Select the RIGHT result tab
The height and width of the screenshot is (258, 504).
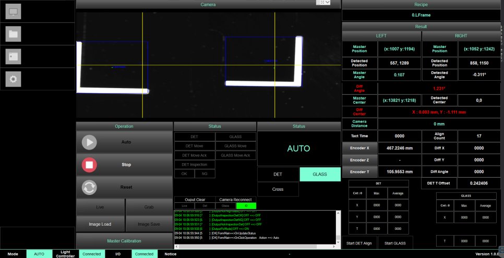click(x=461, y=36)
